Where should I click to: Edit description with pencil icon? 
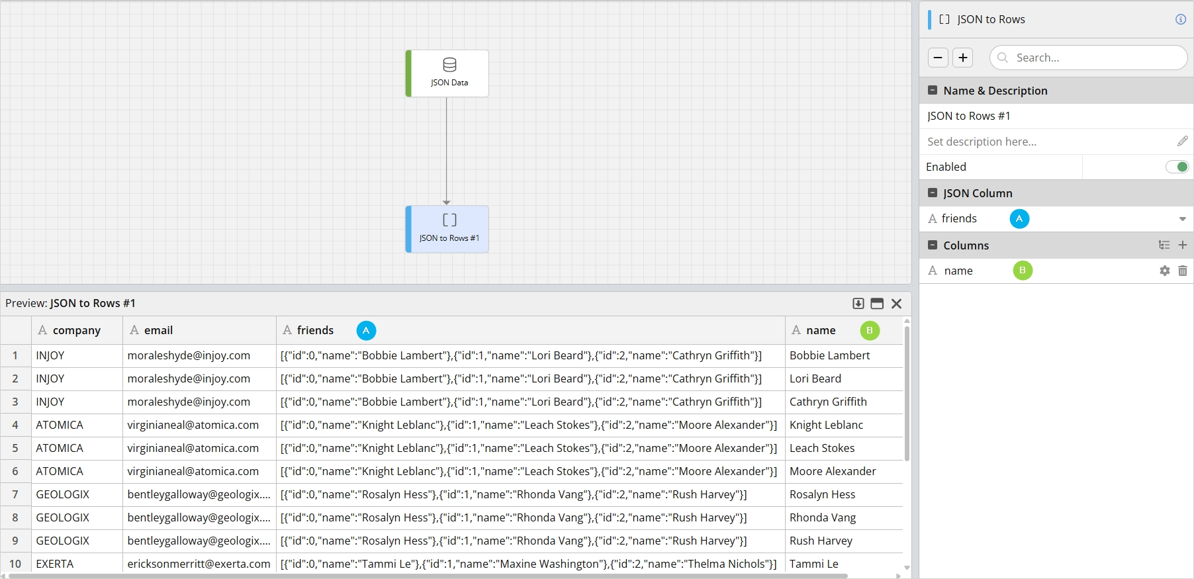coord(1182,141)
